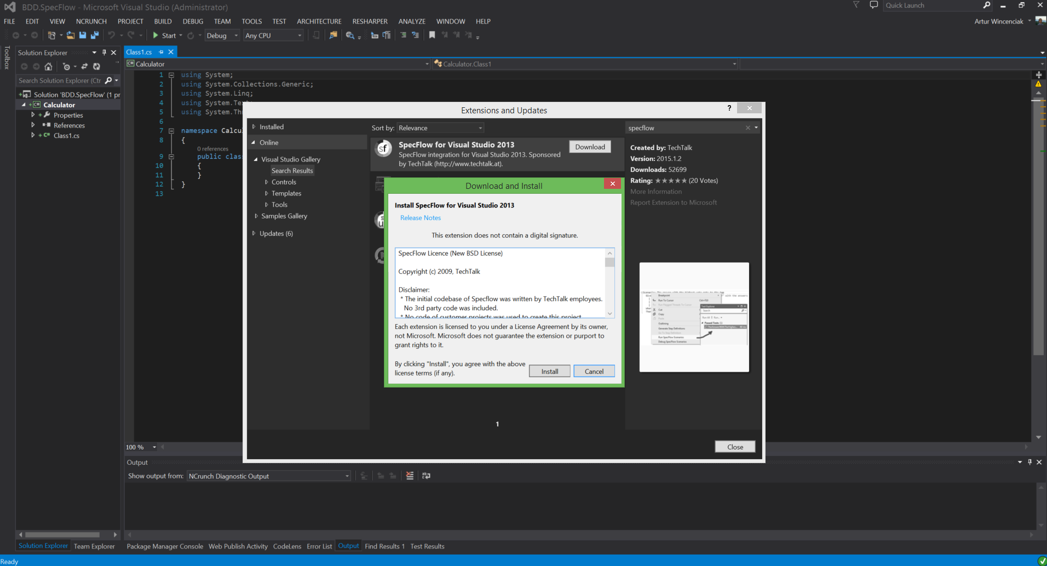Screen dimensions: 1047x566
Task: Open the Debug configuration dropdown
Action: pos(236,36)
